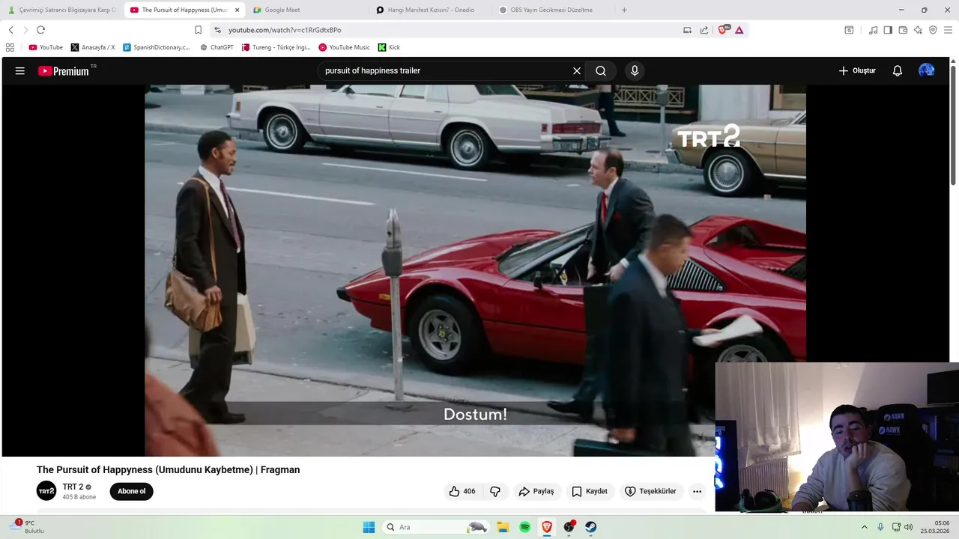Share this page from the address bar
This screenshot has height=539, width=959.
704,30
